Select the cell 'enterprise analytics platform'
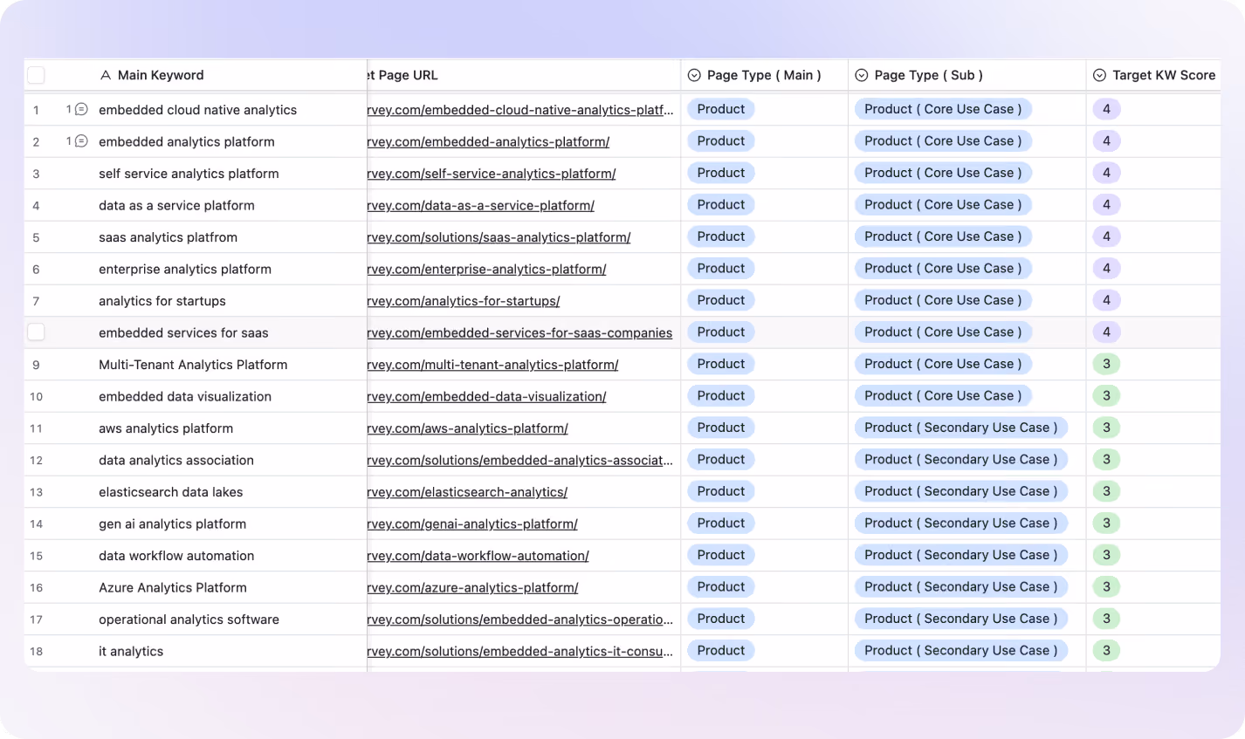The image size is (1245, 739). coord(185,269)
